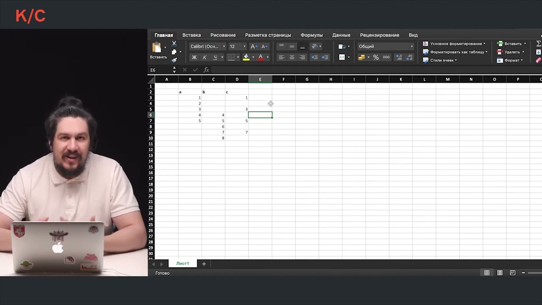
Task: Click the cell borders icon
Action: pyautogui.click(x=231, y=57)
